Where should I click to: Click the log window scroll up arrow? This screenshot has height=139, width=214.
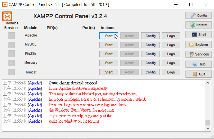point(208,83)
